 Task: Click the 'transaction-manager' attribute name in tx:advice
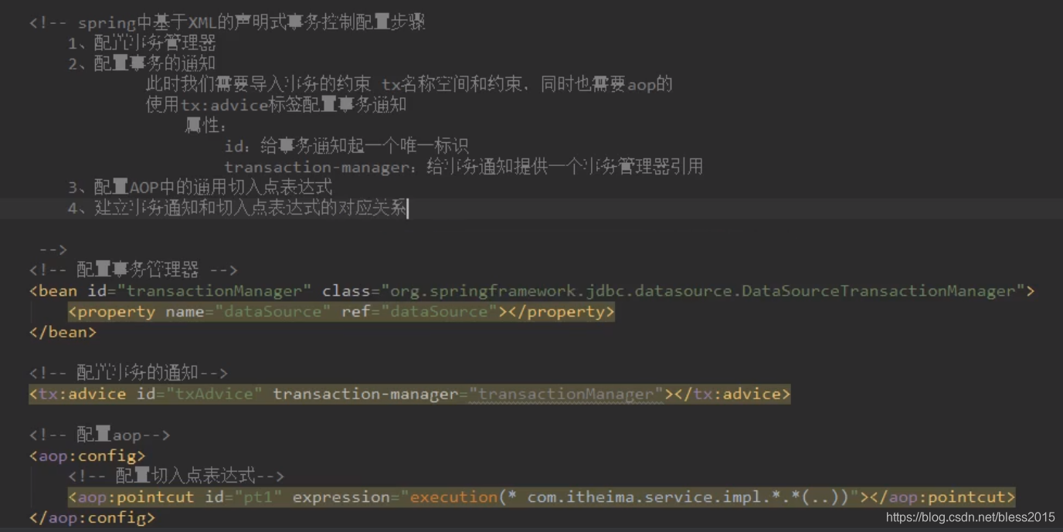[x=365, y=394]
